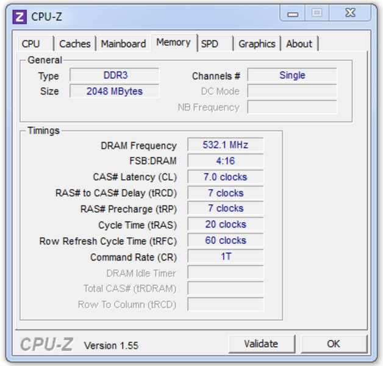The height and width of the screenshot is (366, 383).
Task: Click the 4:16 FSB:DRAM ratio value
Action: click(226, 161)
